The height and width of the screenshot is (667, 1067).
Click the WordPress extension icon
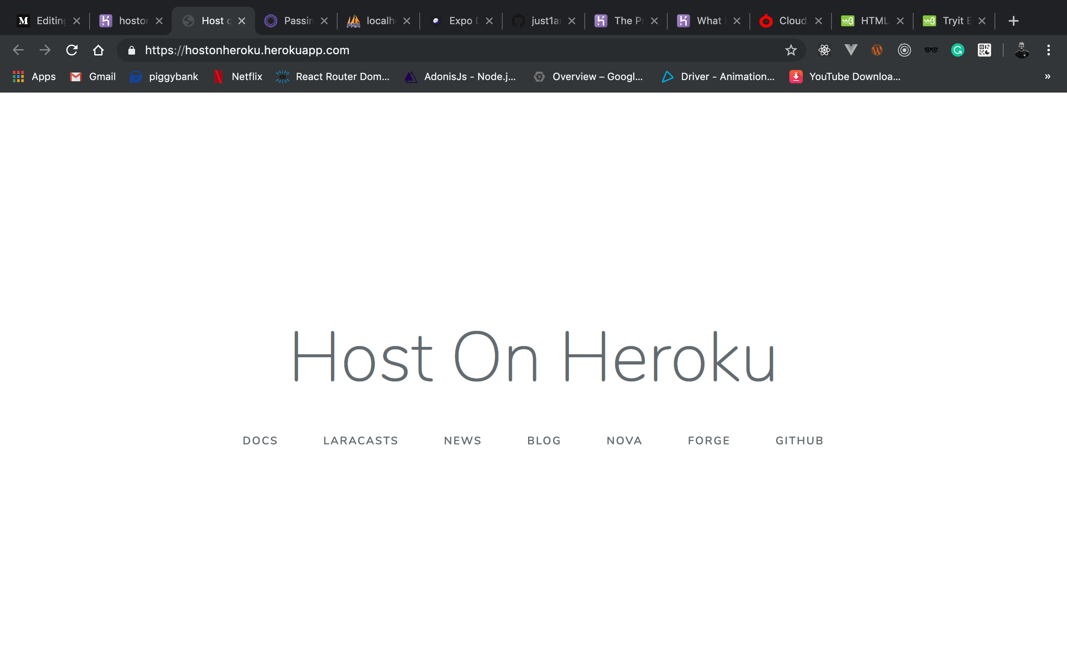(877, 50)
